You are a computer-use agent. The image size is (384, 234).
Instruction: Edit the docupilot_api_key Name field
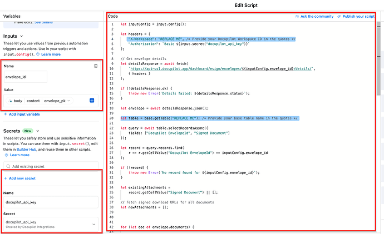coord(51,202)
